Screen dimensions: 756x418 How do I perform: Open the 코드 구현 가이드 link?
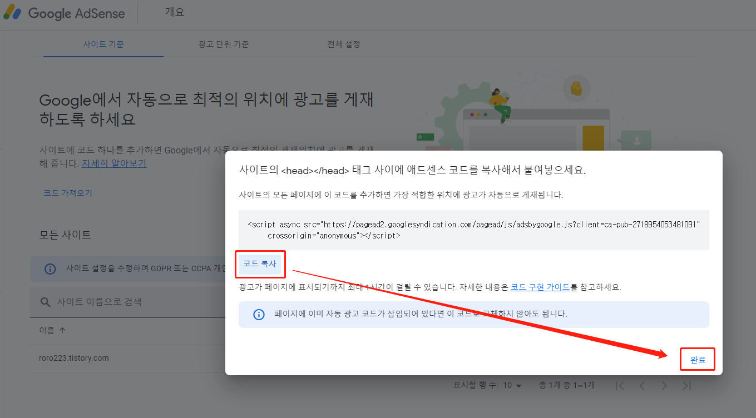(540, 287)
